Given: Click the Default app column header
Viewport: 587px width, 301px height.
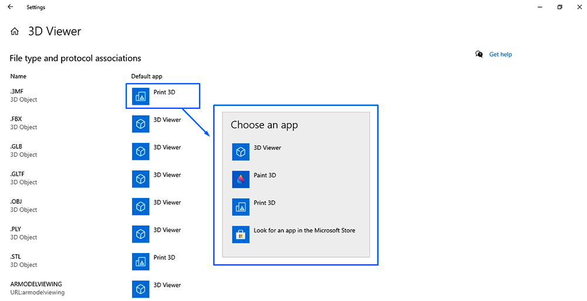Looking at the screenshot, I should tap(147, 76).
